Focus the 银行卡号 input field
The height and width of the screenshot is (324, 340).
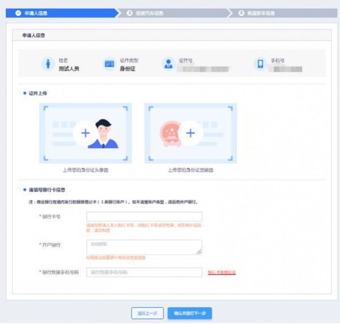(144, 216)
